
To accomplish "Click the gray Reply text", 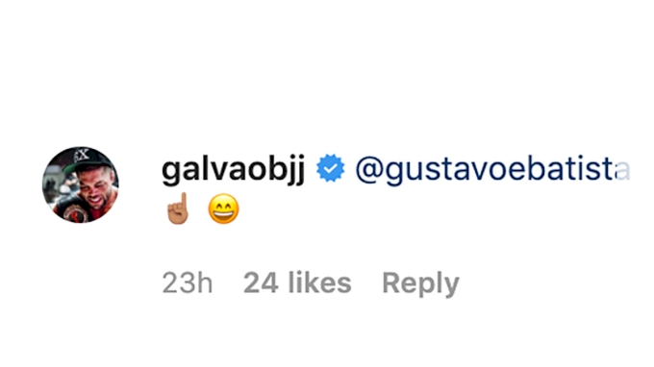I will tap(420, 283).
